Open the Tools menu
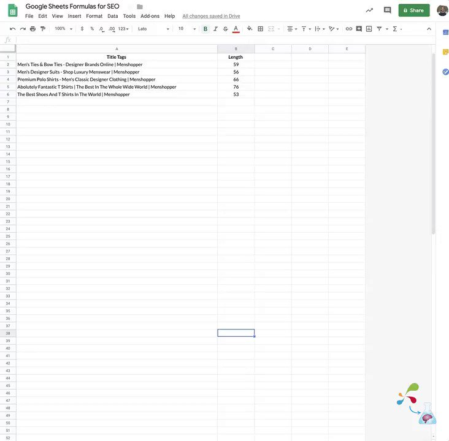Image resolution: width=449 pixels, height=441 pixels. coord(129,16)
